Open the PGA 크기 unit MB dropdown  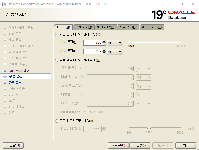114,52
